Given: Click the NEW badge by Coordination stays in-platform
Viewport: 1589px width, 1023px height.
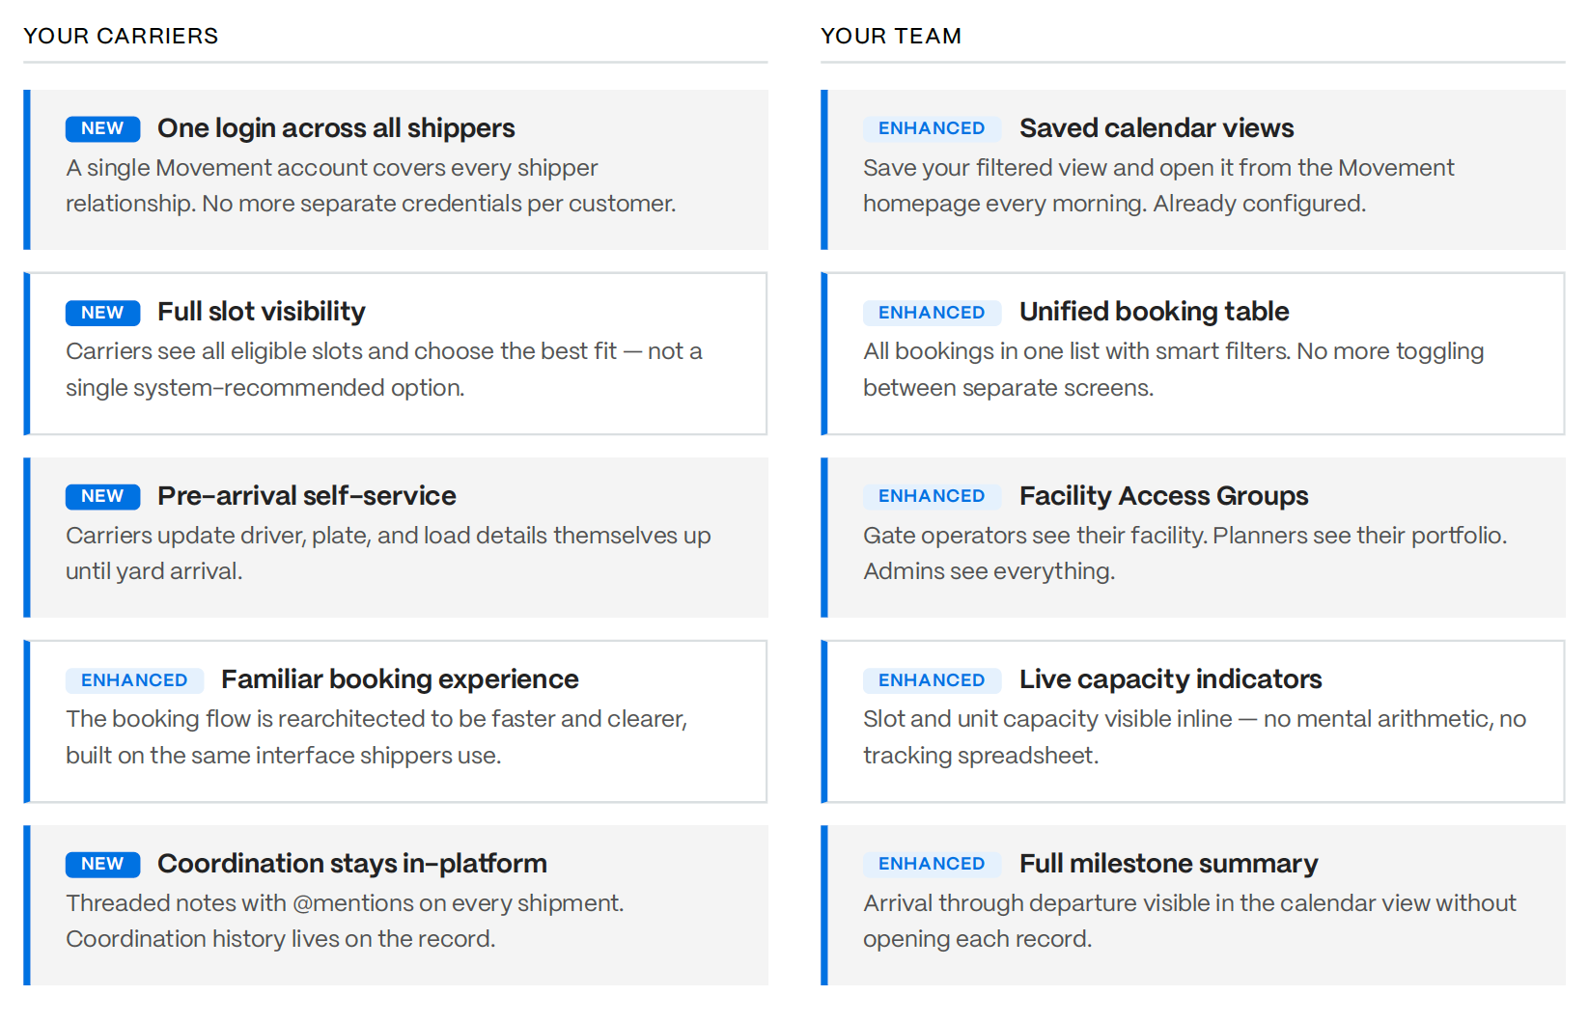Looking at the screenshot, I should (102, 864).
